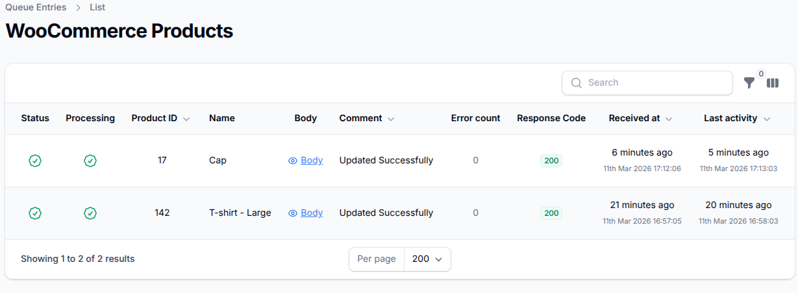Click List breadcrumb item
This screenshot has width=798, height=293.
click(97, 8)
